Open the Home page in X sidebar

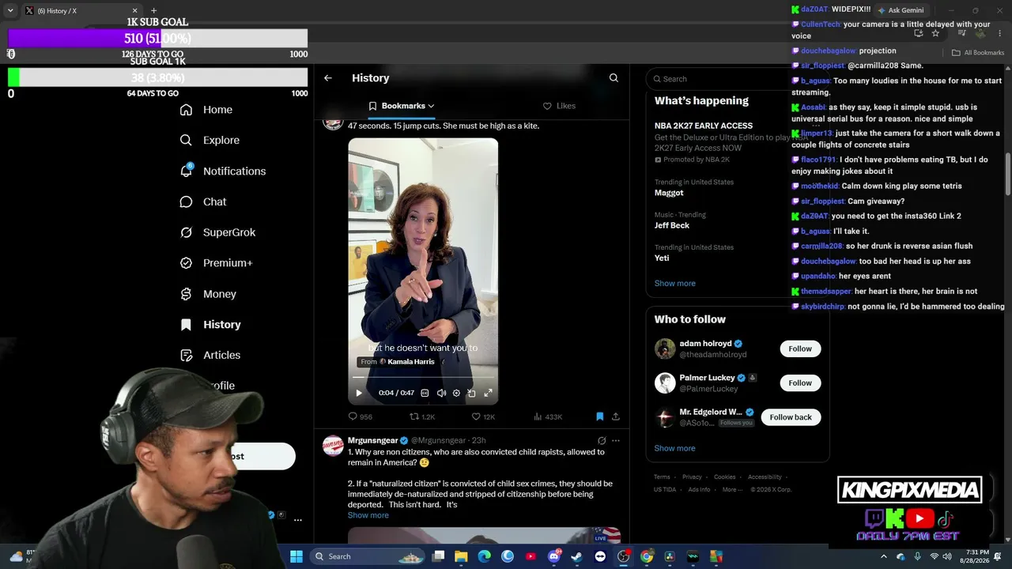[206, 110]
